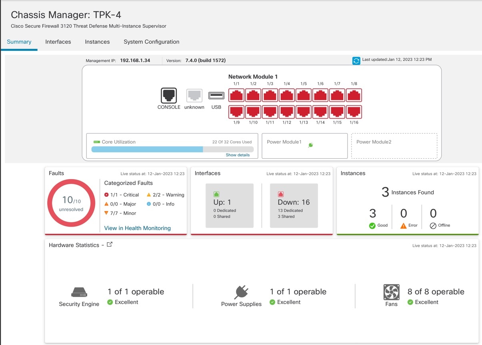Open Hardware Statistics in new window icon
Screen dimensions: 482x345
pyautogui.click(x=109, y=244)
